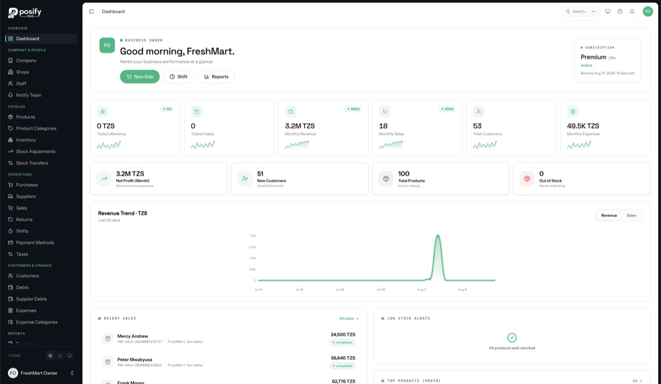The width and height of the screenshot is (661, 384).
Task: Click the monitor display icon in top bar
Action: pos(608,12)
